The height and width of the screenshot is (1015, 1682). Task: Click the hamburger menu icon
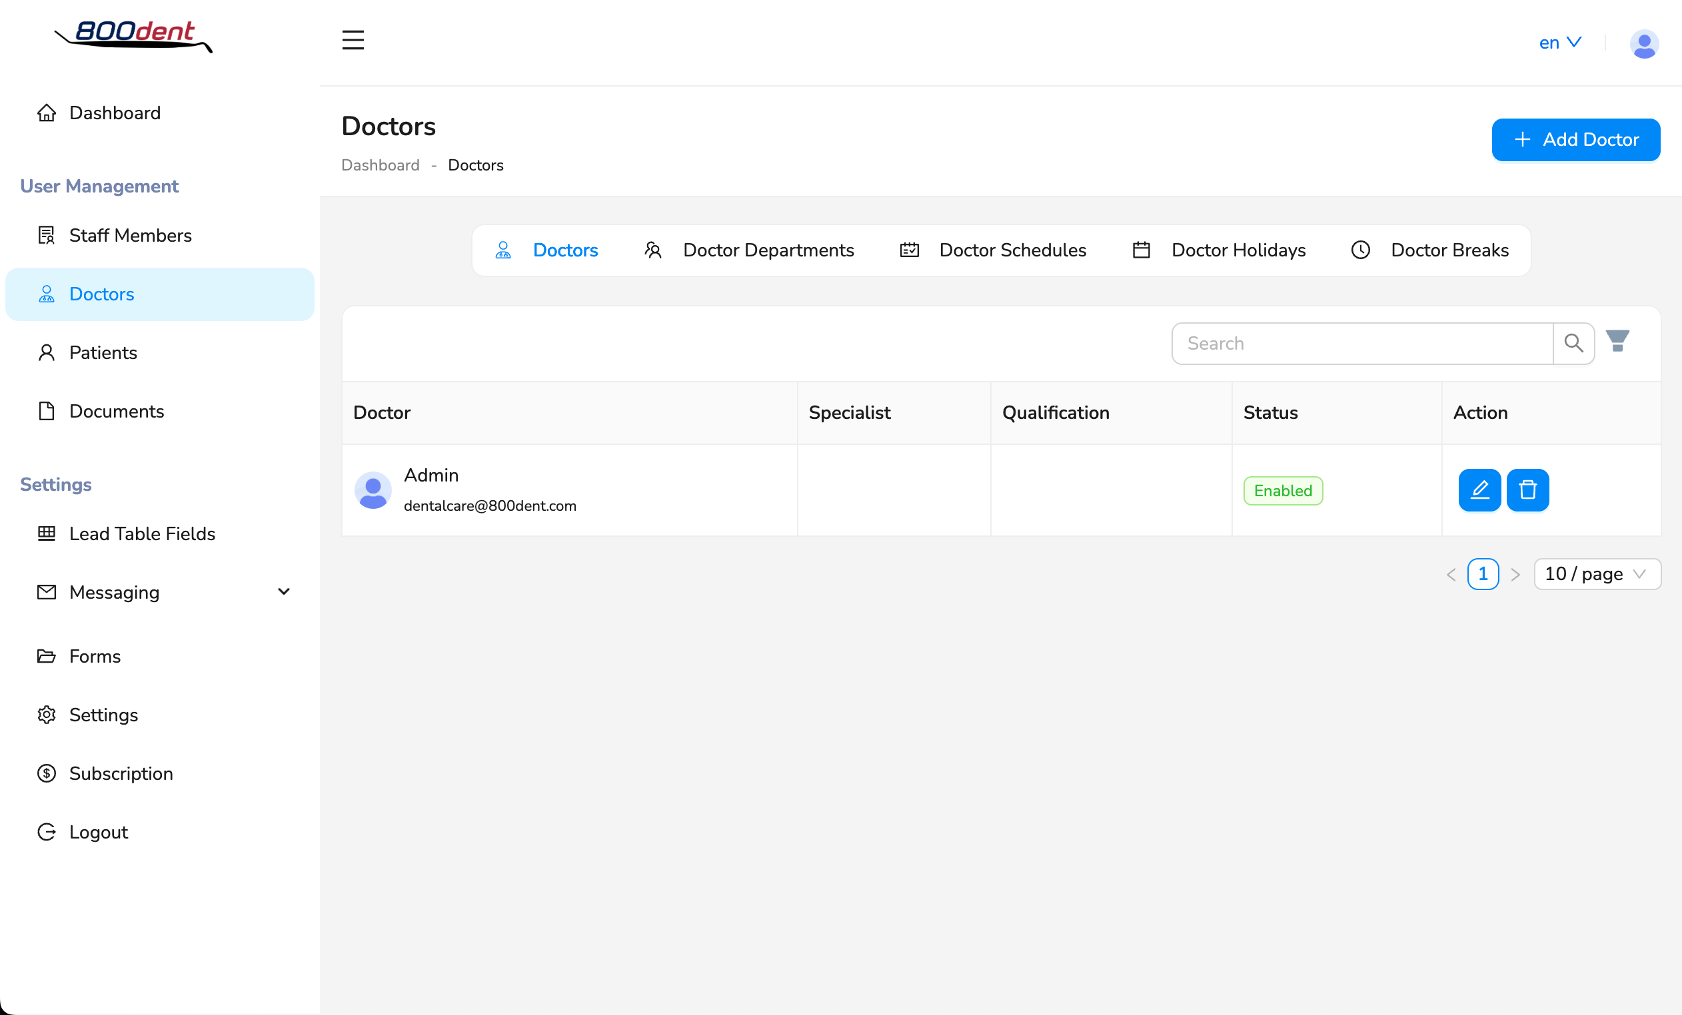pos(353,40)
